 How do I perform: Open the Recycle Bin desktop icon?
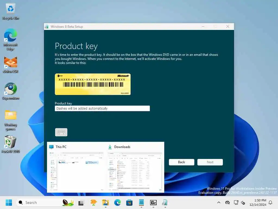coord(11,11)
